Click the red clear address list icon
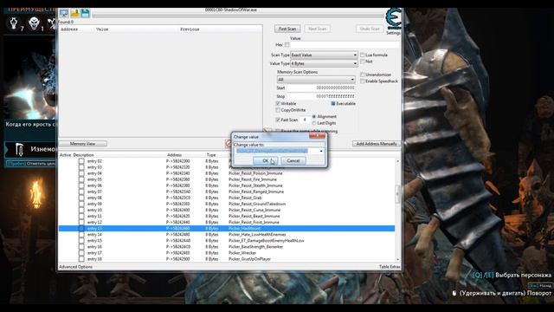The image size is (554, 312). (228, 144)
